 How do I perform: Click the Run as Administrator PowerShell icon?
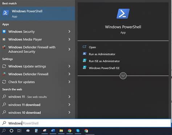tap(85, 54)
